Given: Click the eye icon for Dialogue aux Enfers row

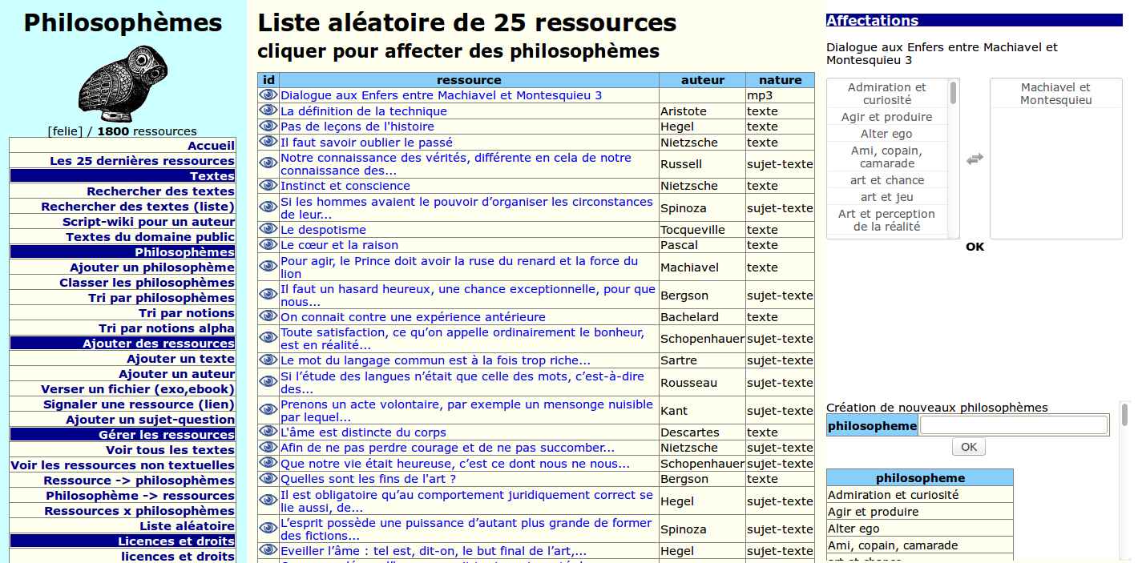Looking at the screenshot, I should (x=268, y=95).
